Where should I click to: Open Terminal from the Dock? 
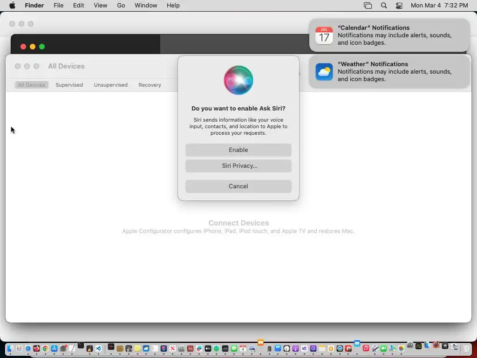[81, 345]
